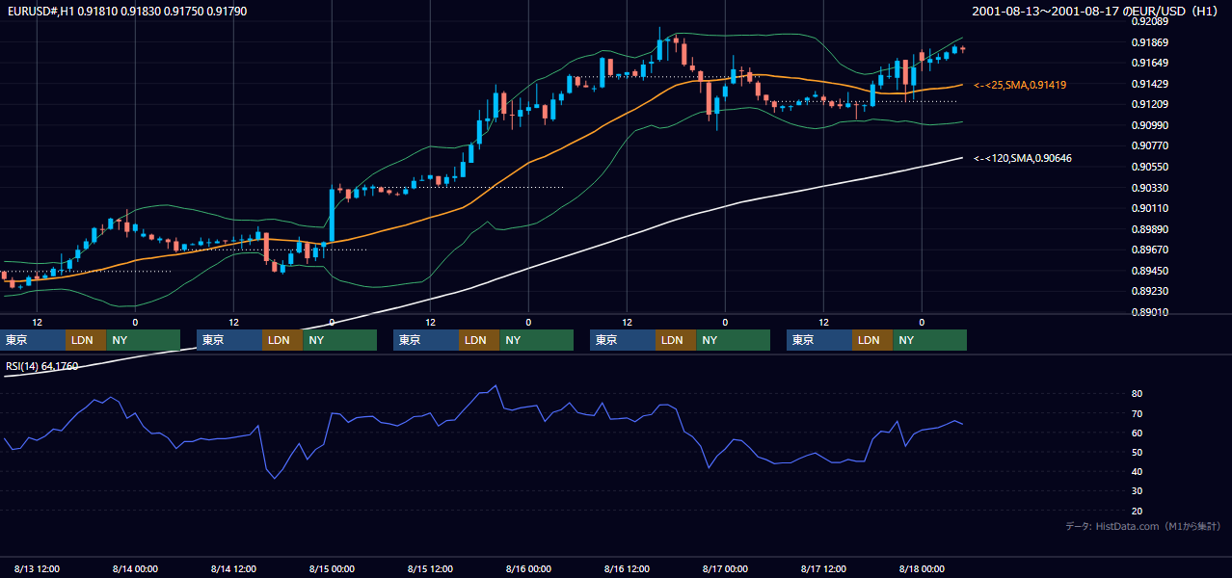This screenshot has width=1232, height=578.
Task: Click price axis value 0.90110
Action: 1149,208
